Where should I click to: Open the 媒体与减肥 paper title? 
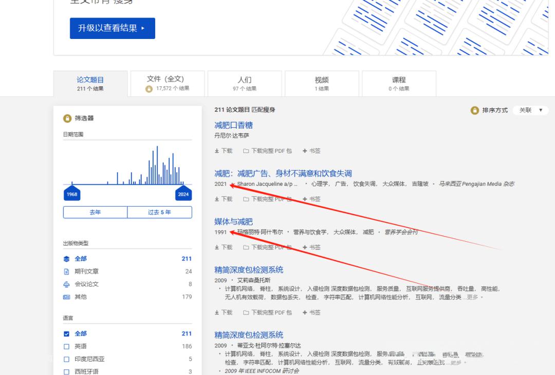[234, 222]
